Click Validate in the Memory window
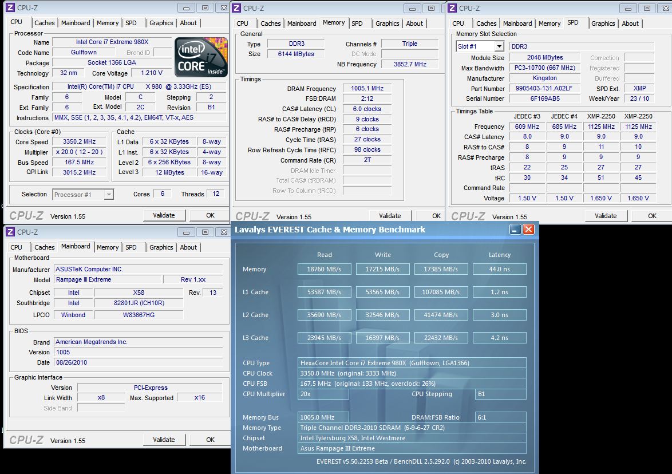The width and height of the screenshot is (672, 474). 390,216
